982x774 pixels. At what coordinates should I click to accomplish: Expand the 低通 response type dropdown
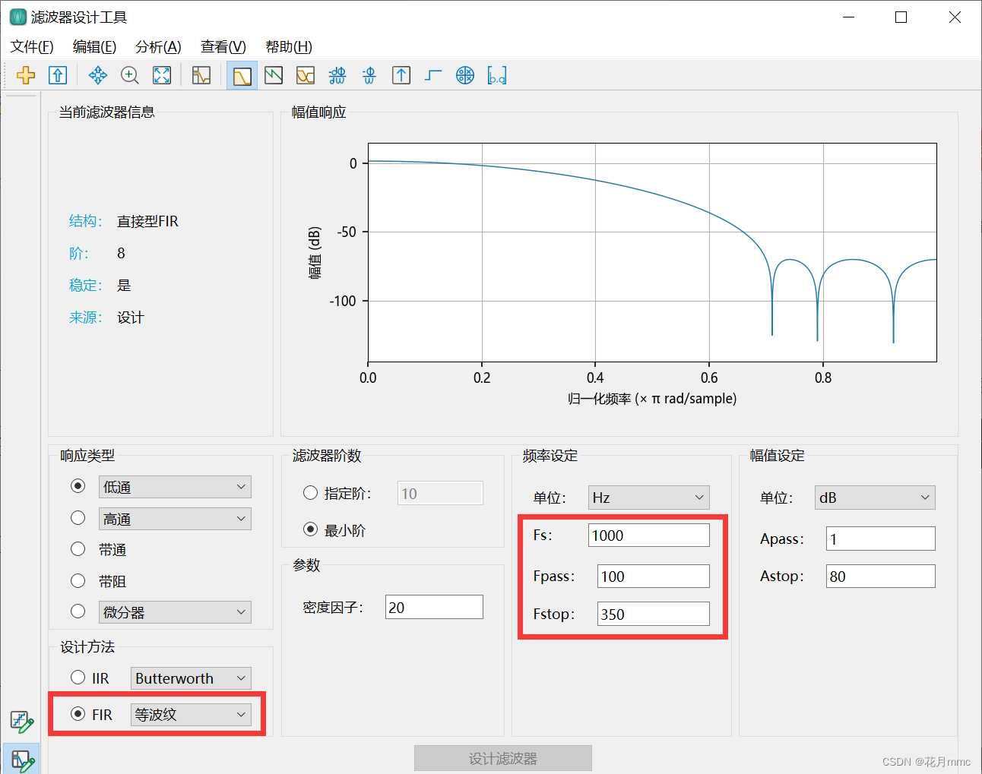(175, 487)
